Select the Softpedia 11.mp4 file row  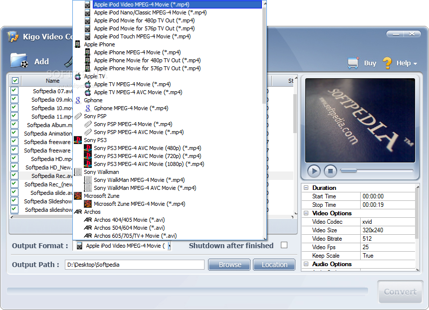tap(51, 117)
